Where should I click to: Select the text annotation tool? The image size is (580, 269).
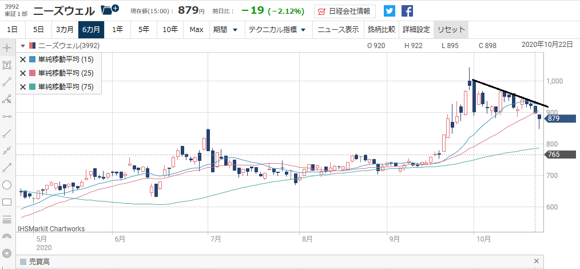7,65
